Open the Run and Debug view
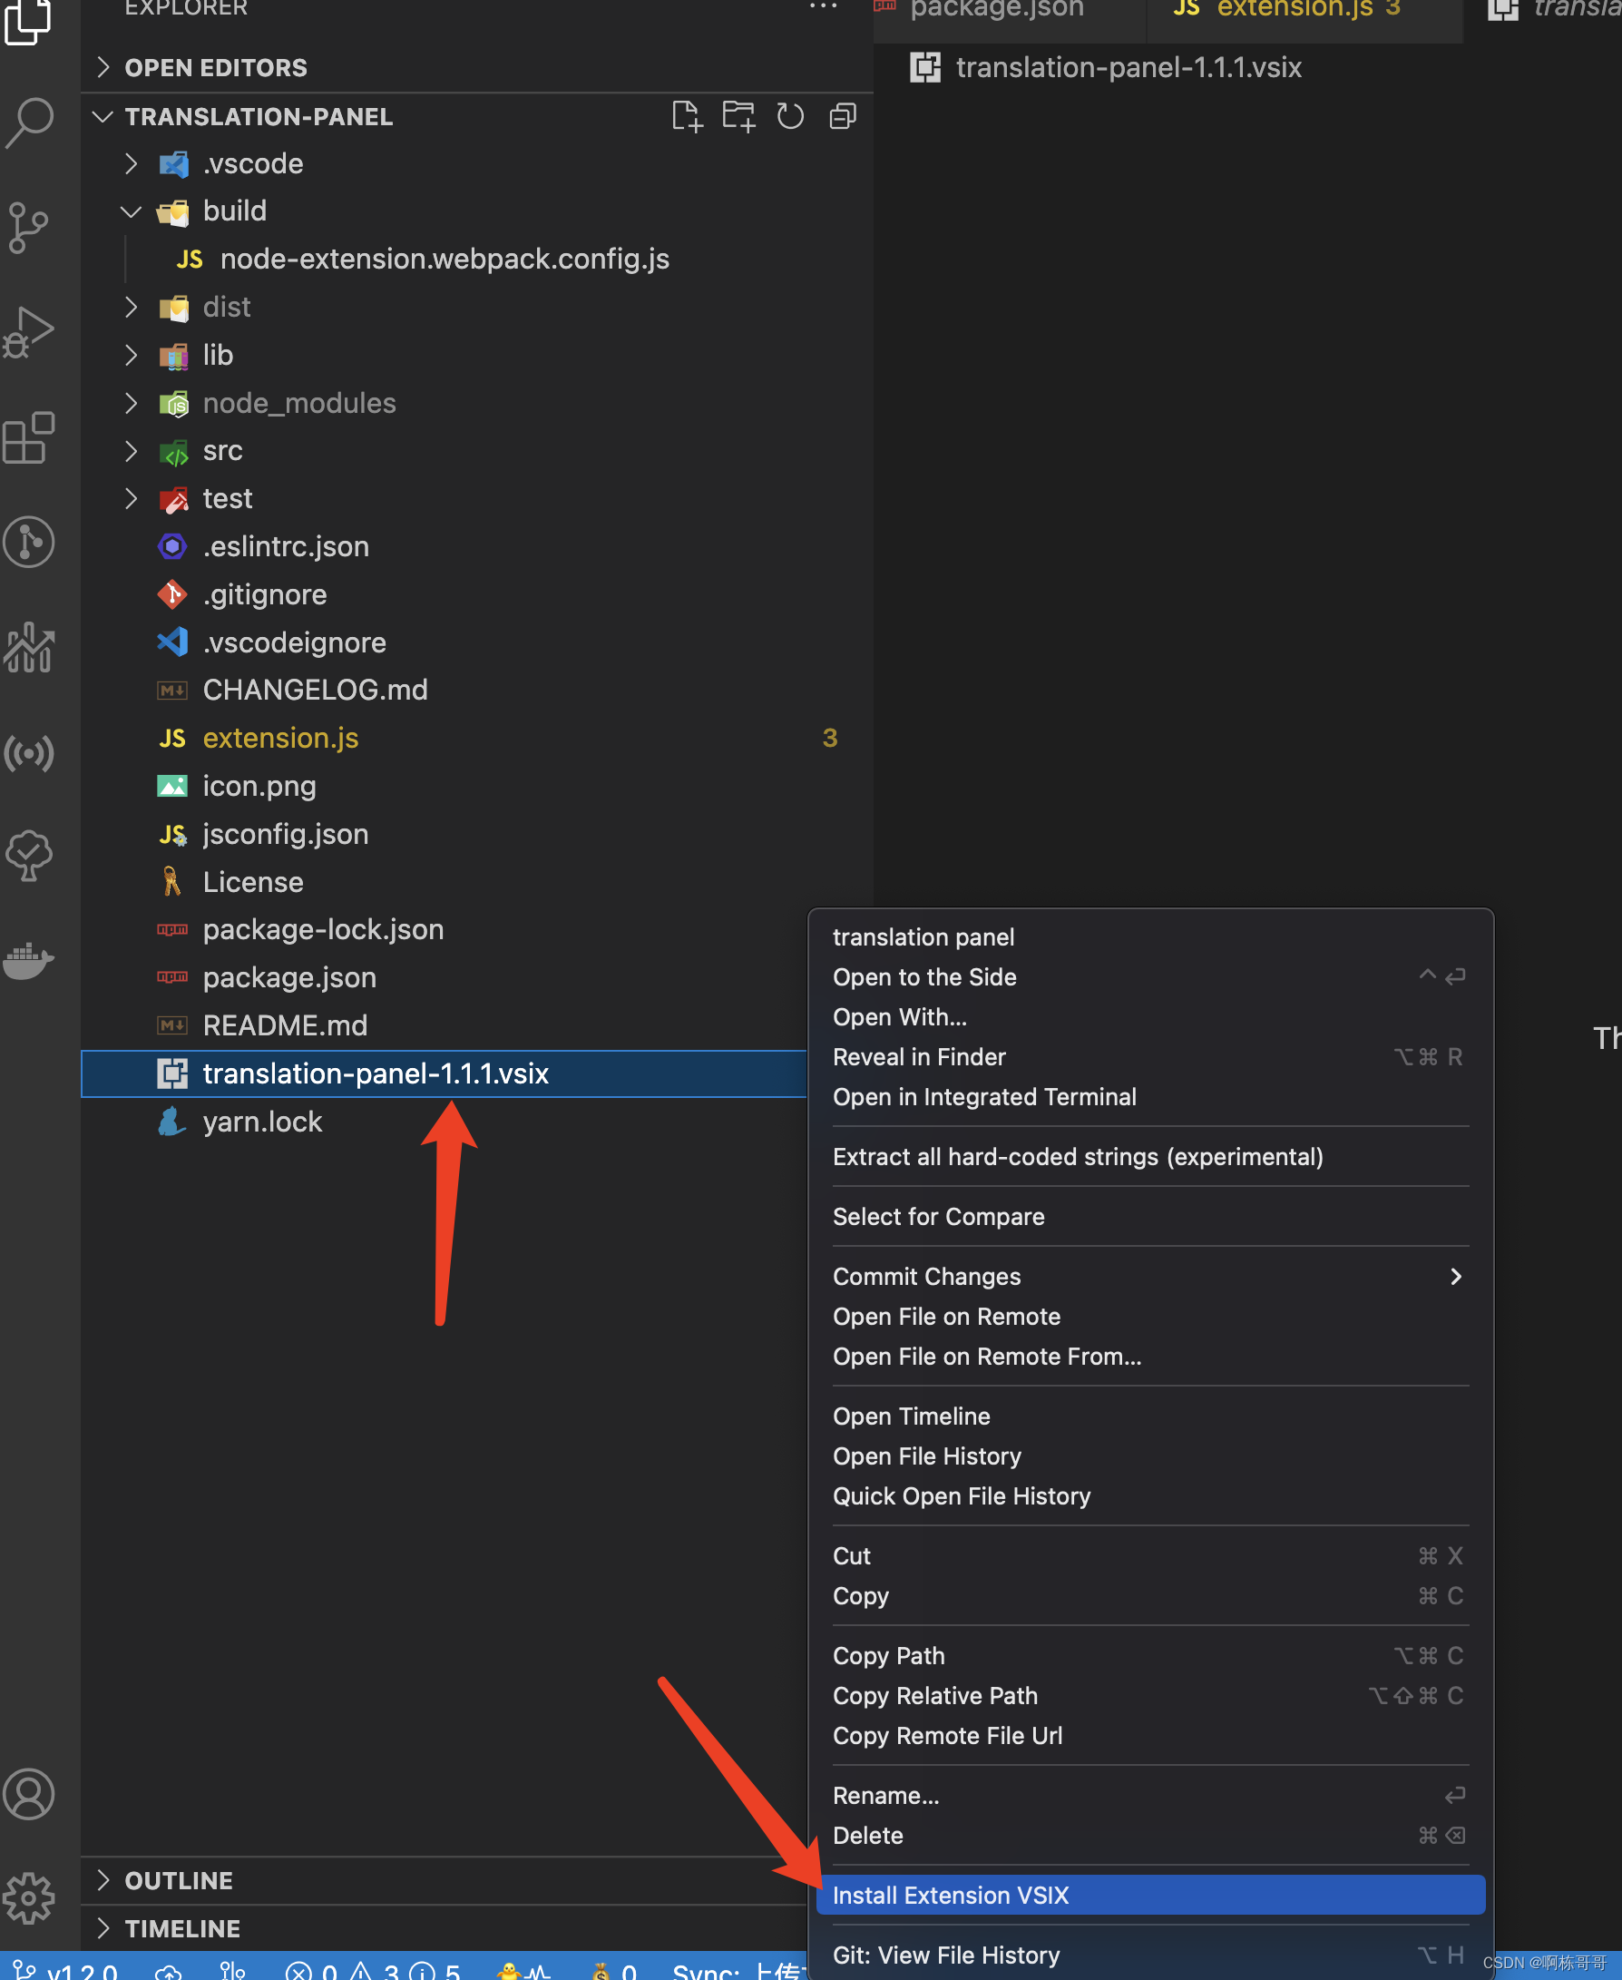This screenshot has height=1980, width=1622. [x=29, y=333]
